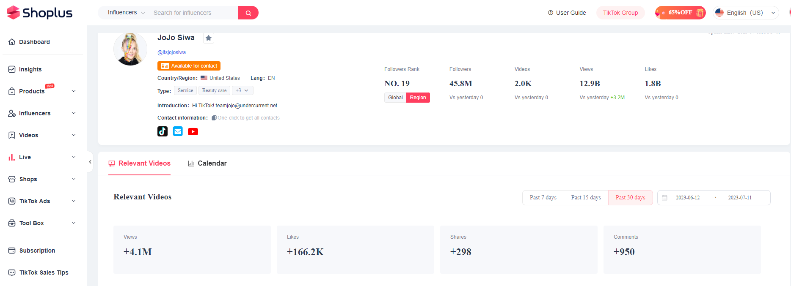The width and height of the screenshot is (791, 286).
Task: Click One-click to get all contacts
Action: (248, 118)
